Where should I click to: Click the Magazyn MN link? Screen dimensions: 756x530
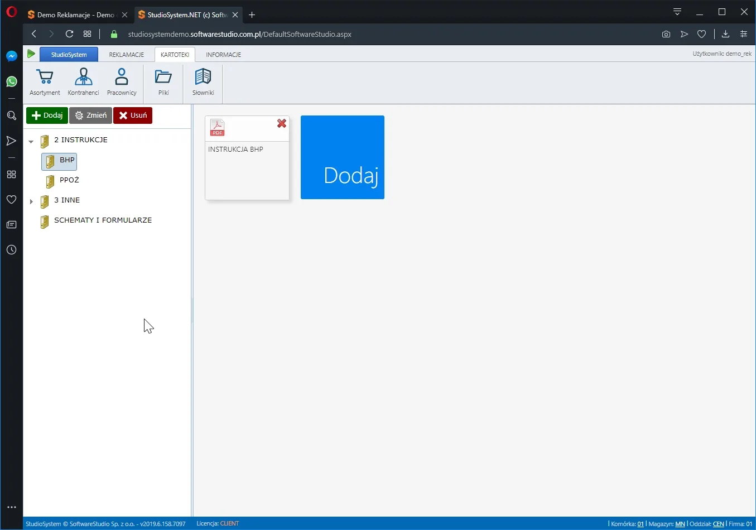click(x=680, y=524)
